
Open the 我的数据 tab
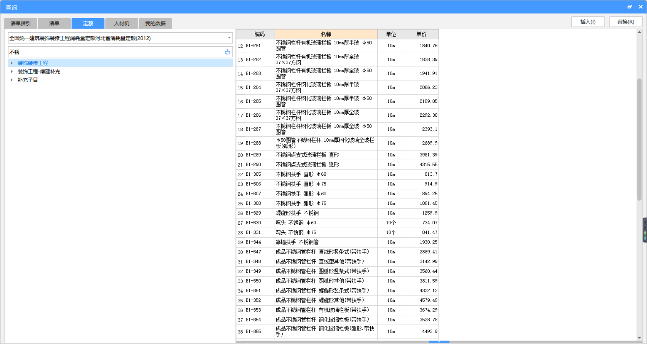pos(155,23)
